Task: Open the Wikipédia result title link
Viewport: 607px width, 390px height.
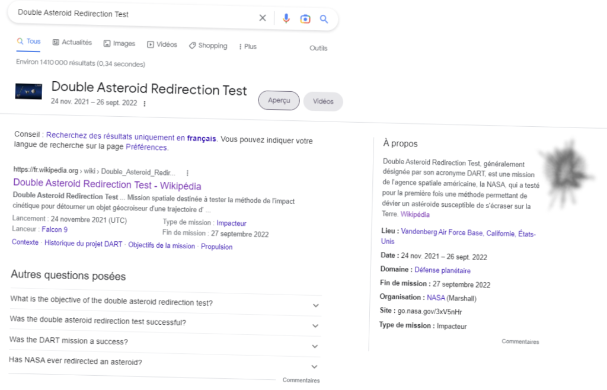Action: (x=107, y=184)
